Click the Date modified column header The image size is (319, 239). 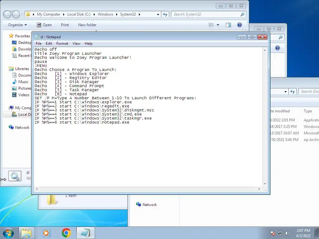280,111
